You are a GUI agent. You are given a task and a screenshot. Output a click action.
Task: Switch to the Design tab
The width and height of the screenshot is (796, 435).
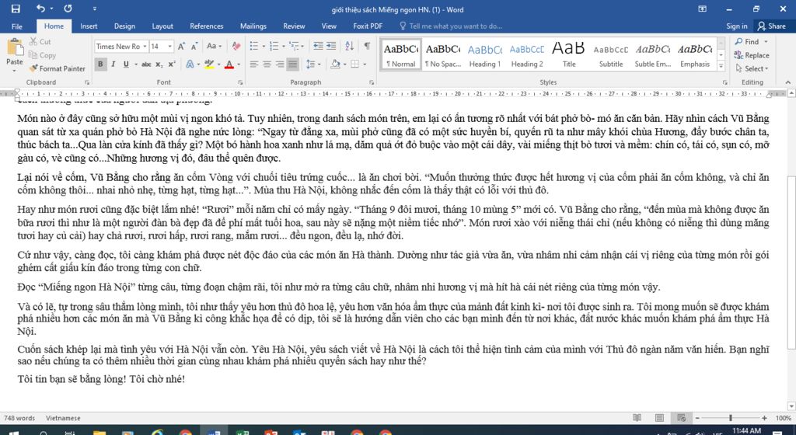point(124,26)
